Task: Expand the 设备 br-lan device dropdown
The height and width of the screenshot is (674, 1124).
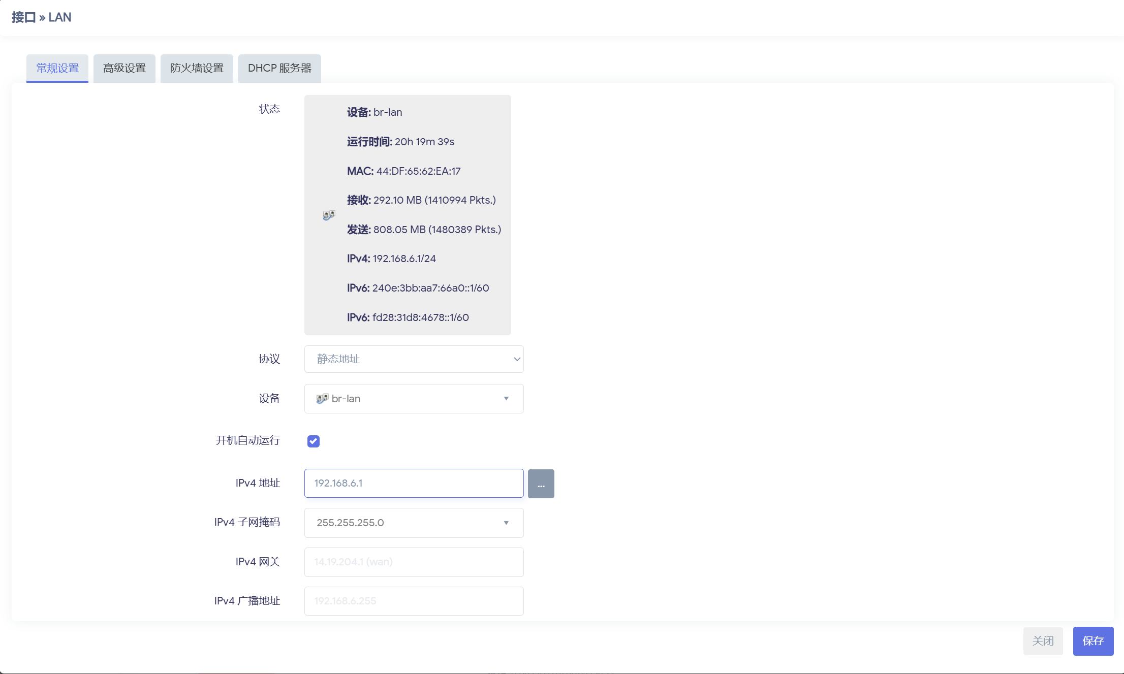Action: 414,399
